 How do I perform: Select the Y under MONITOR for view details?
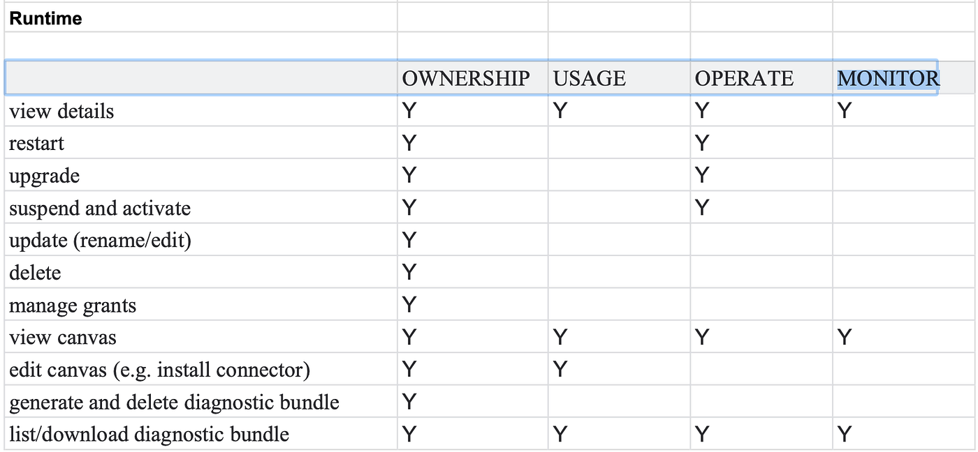tap(845, 111)
